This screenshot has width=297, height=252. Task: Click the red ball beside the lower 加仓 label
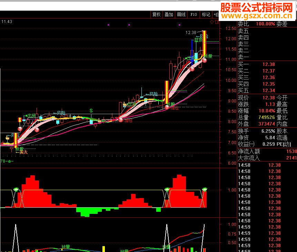121,120
